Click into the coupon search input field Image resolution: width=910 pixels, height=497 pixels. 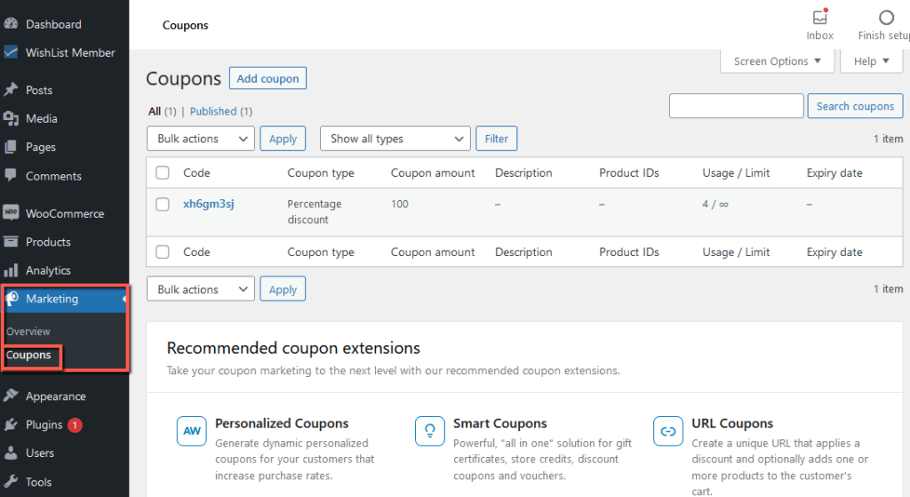point(736,107)
